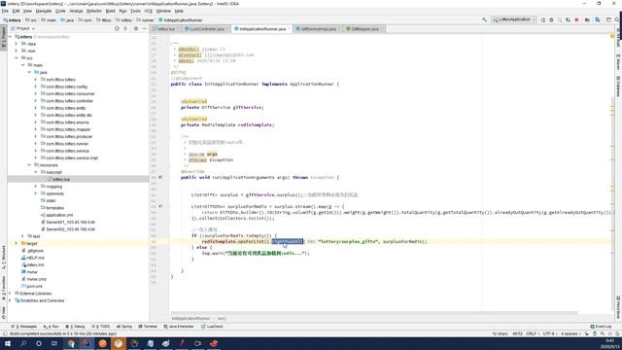This screenshot has width=622, height=350.
Task: Hide the Project panel with minus icon
Action: [x=145, y=28]
